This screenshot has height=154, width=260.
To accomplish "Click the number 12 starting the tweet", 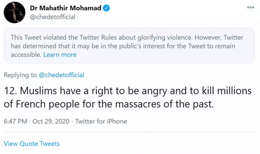I will 10,91.
